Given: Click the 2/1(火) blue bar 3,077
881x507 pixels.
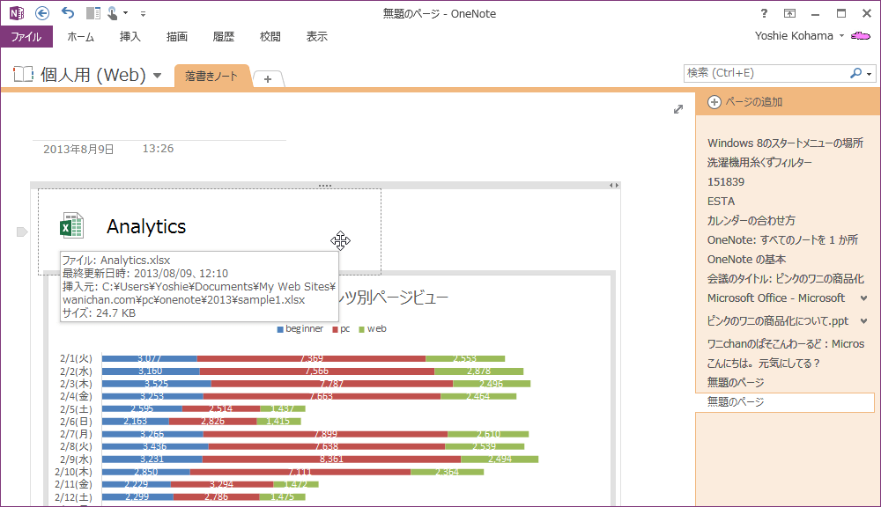Looking at the screenshot, I should (150, 358).
